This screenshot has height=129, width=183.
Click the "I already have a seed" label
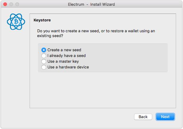pyautogui.click(x=66, y=55)
